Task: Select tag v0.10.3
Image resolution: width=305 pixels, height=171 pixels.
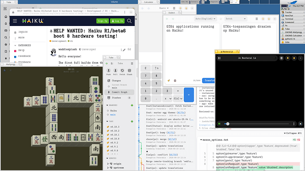Action: coord(115,127)
